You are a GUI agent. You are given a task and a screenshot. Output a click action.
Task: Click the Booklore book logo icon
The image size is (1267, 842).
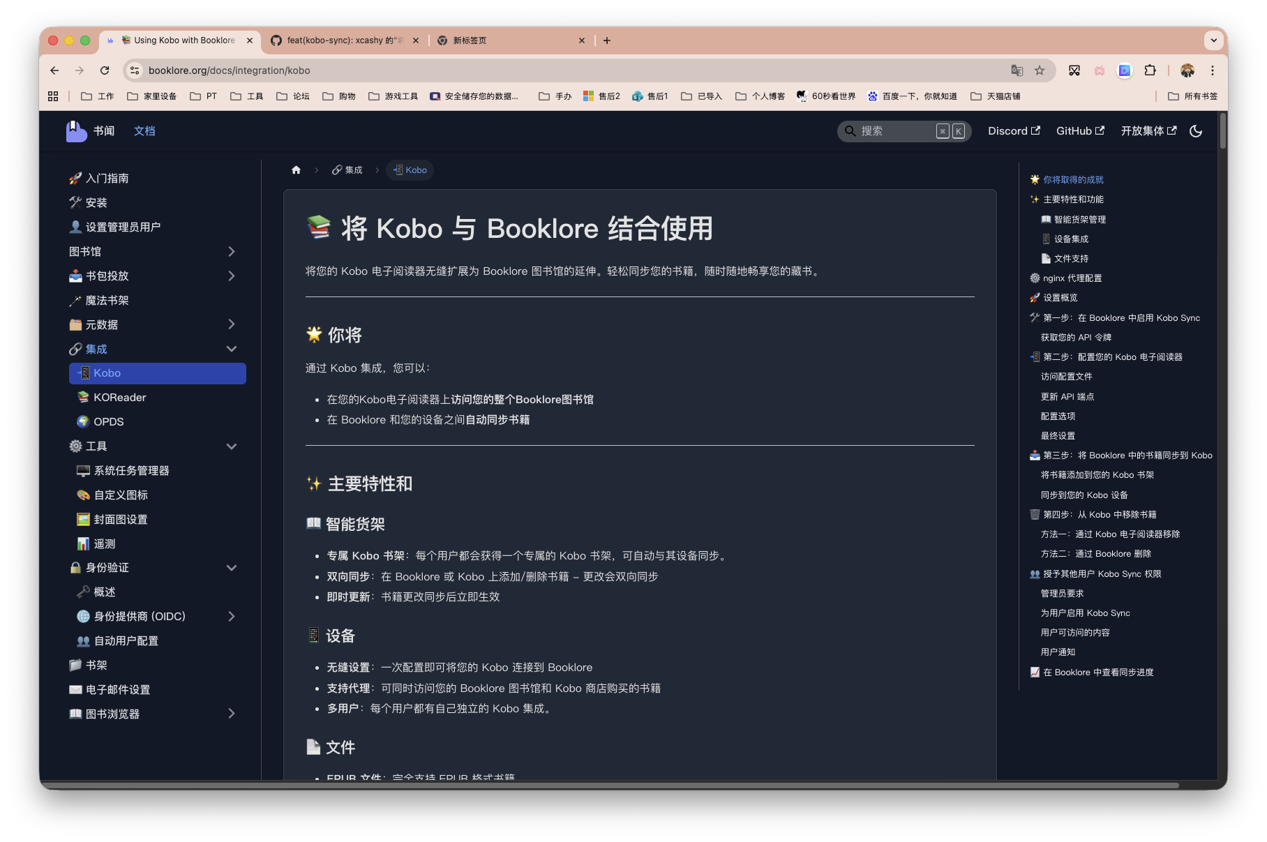coord(77,130)
